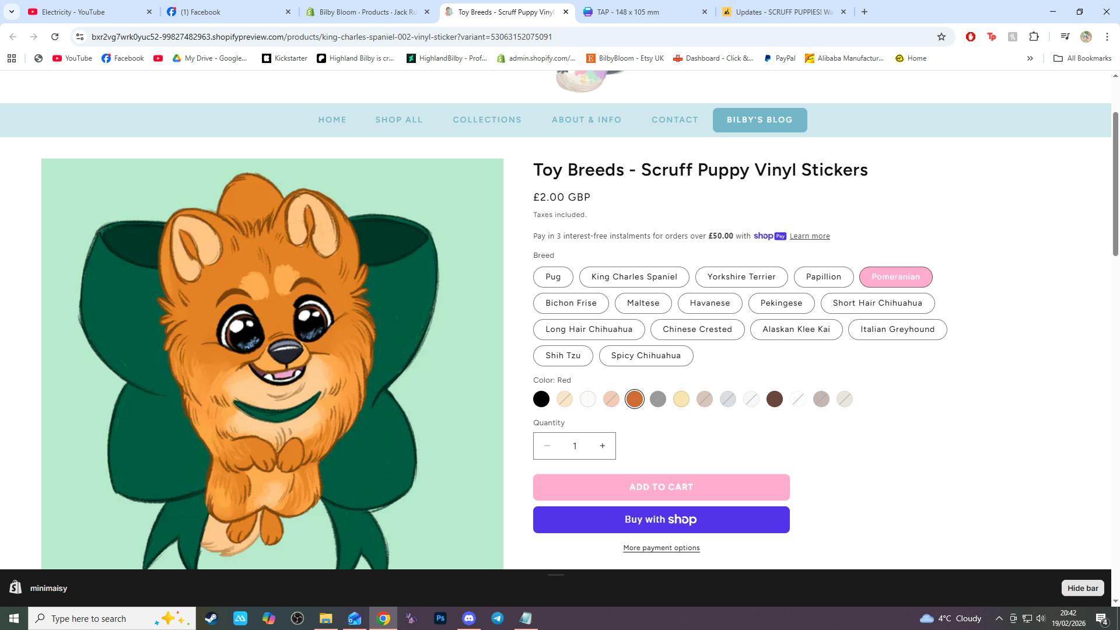Open Steam from the taskbar
The height and width of the screenshot is (630, 1120).
211,618
